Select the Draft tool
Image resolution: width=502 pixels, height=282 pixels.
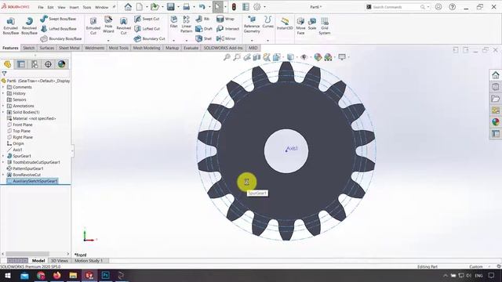coord(204,29)
